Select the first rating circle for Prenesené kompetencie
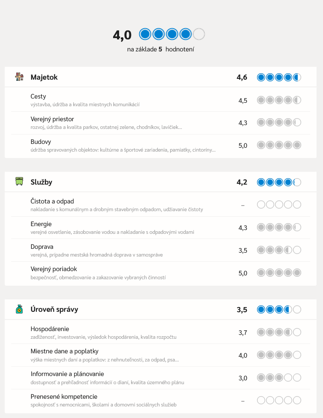Screen dimensions: 323x418 coord(261,400)
